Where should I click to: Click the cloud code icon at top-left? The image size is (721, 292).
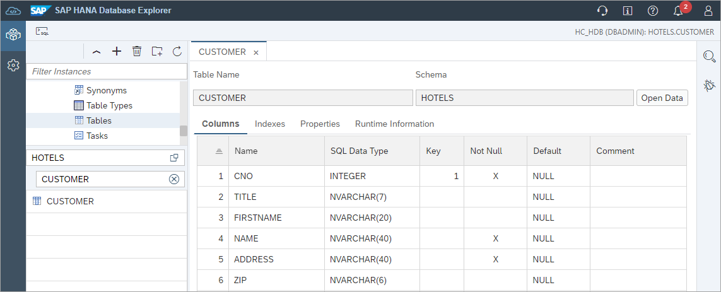point(13,10)
